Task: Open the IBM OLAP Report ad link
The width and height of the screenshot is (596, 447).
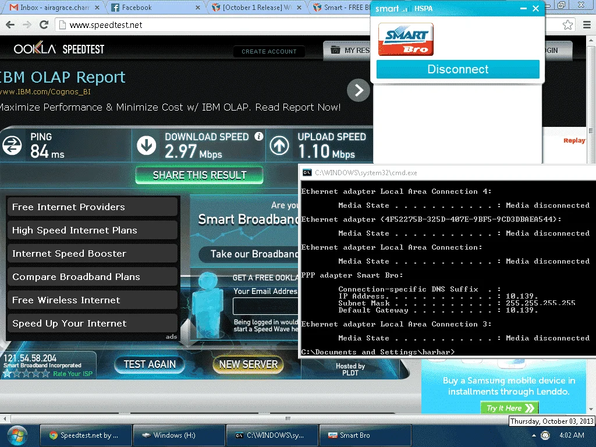Action: coord(63,77)
